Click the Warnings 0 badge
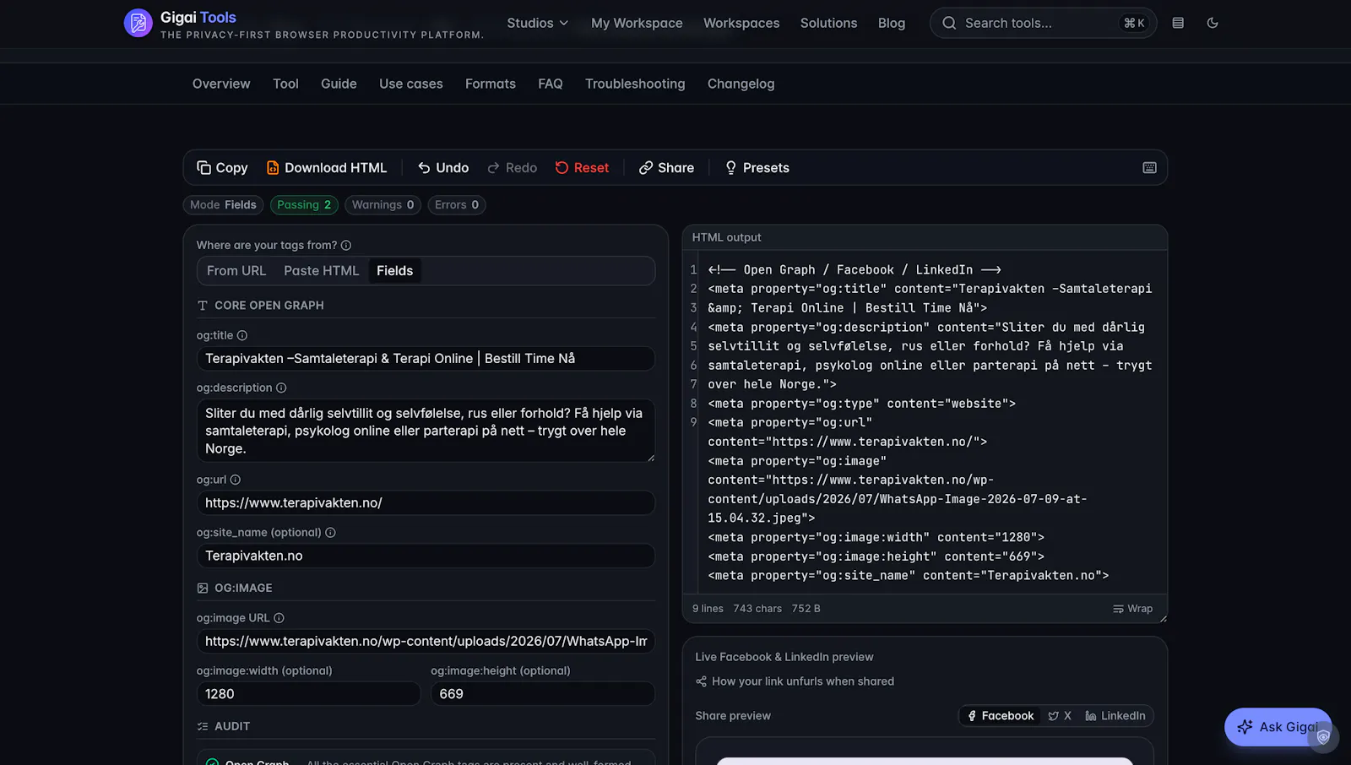 click(383, 205)
